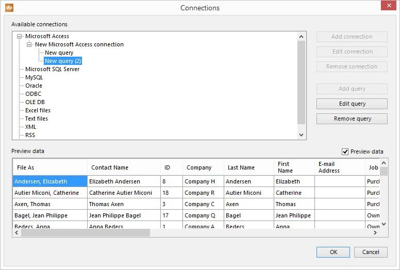400x270 pixels.
Task: Open the Edit query button
Action: 352,104
